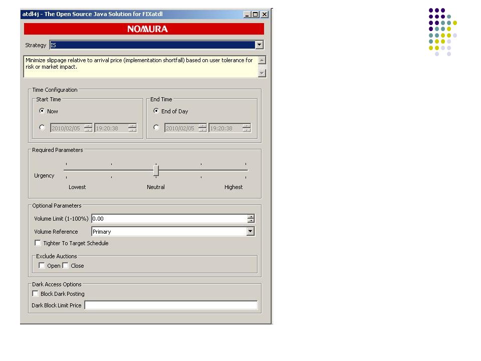Decrease Volume Limit with the down arrow
Image resolution: width=481 pixels, height=361 pixels.
tap(251, 221)
